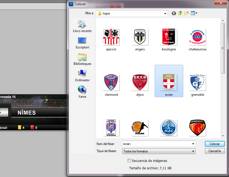
Task: Expand the Mira a folder dropdown
Action: [165, 14]
